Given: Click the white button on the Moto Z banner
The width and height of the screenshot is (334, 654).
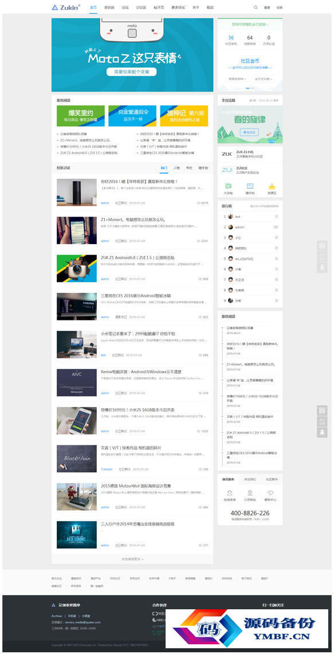Looking at the screenshot, I should (x=132, y=72).
